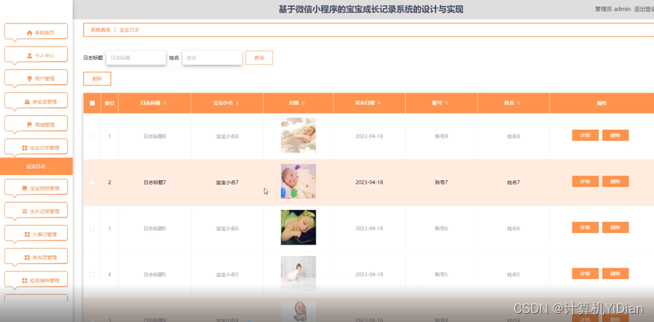Check the checkbox for row 日志标题7

(92, 182)
